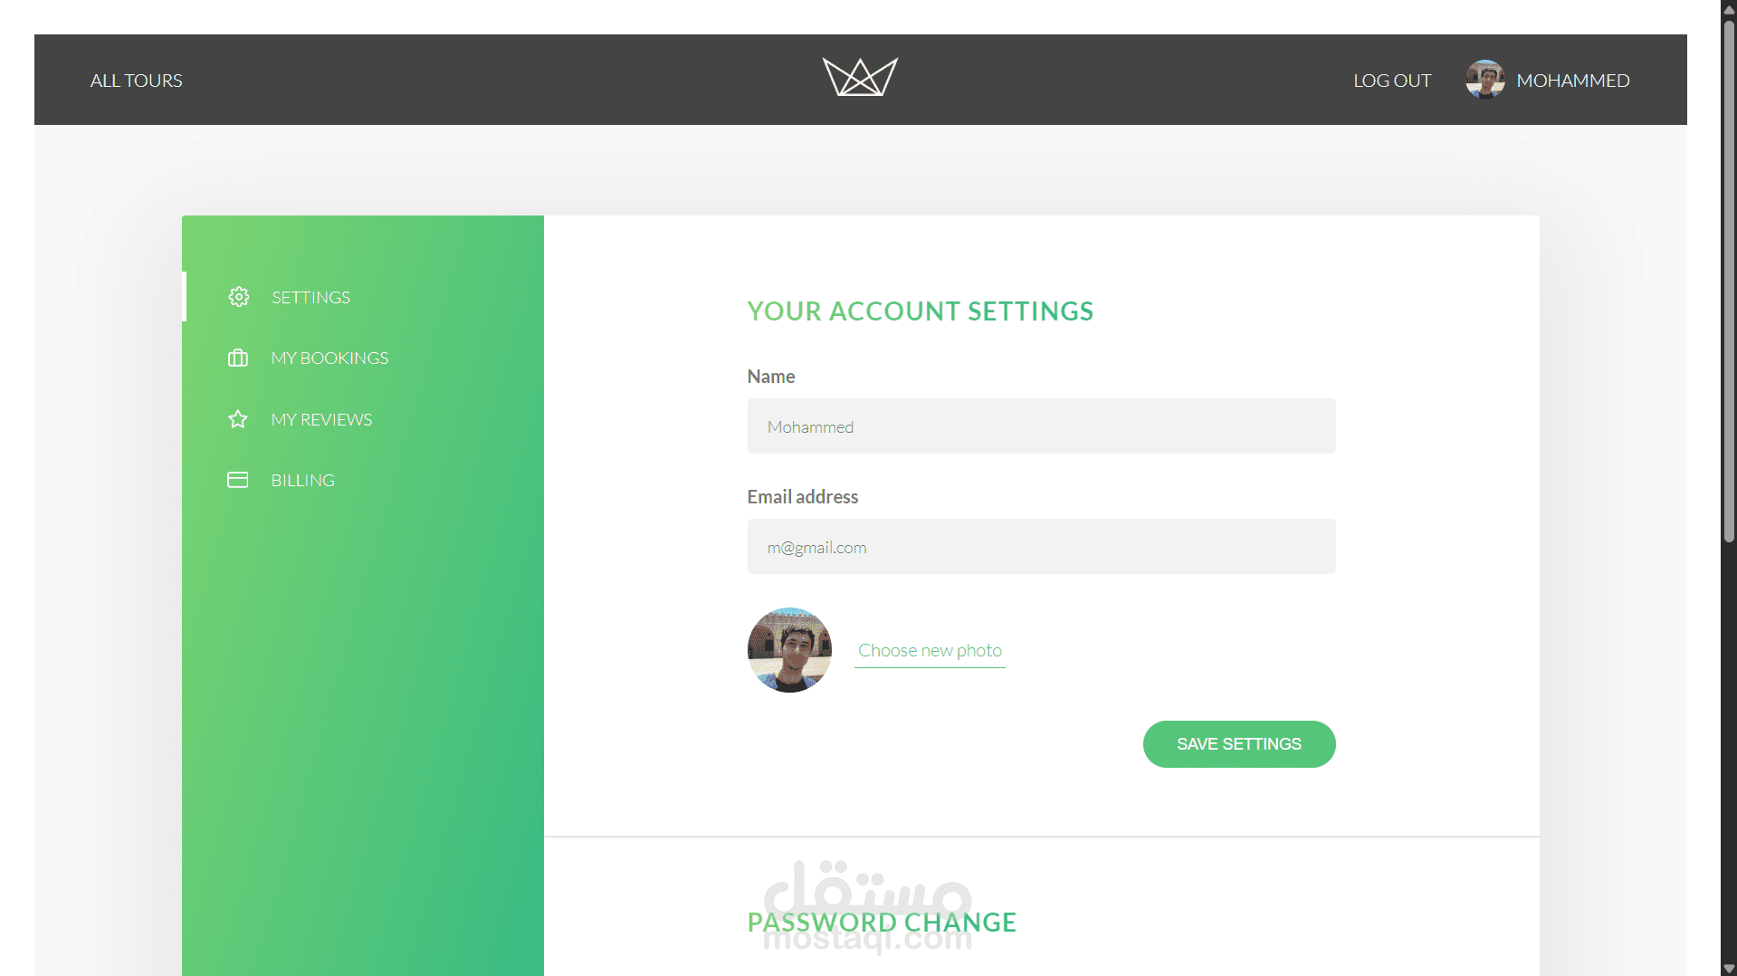Open the SETTINGS sidebar menu item
1737x976 pixels.
pyautogui.click(x=310, y=297)
